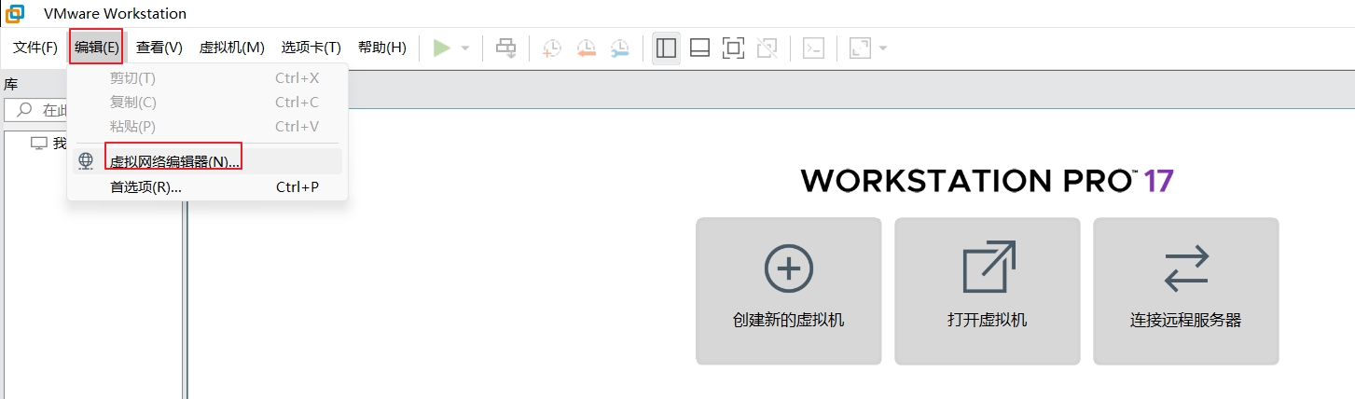Open the 选项卡(T) menu

(311, 48)
